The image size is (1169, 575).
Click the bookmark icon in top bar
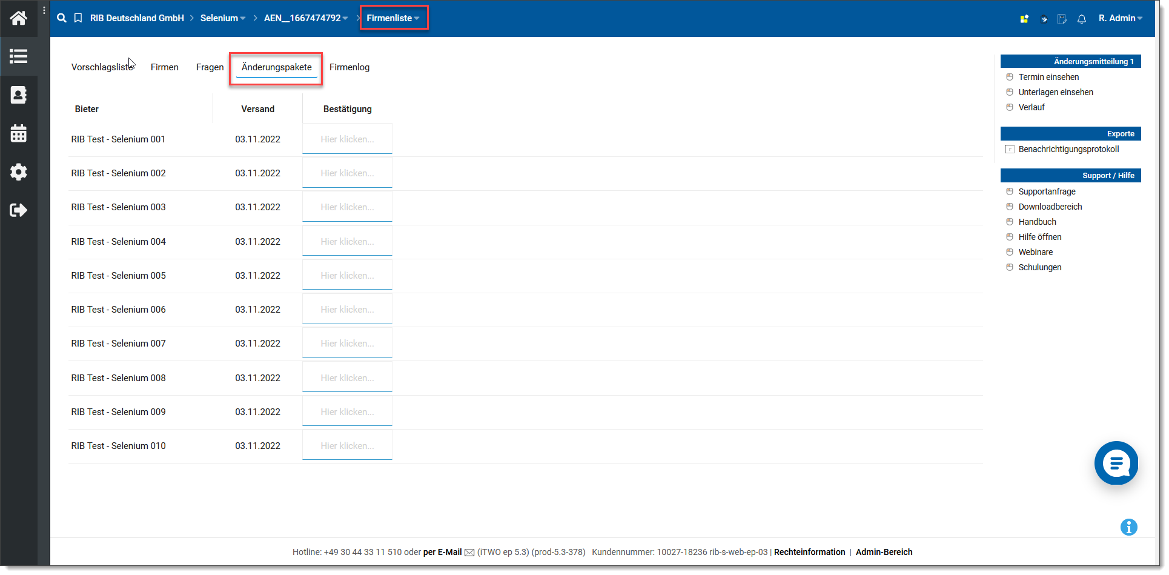[78, 18]
